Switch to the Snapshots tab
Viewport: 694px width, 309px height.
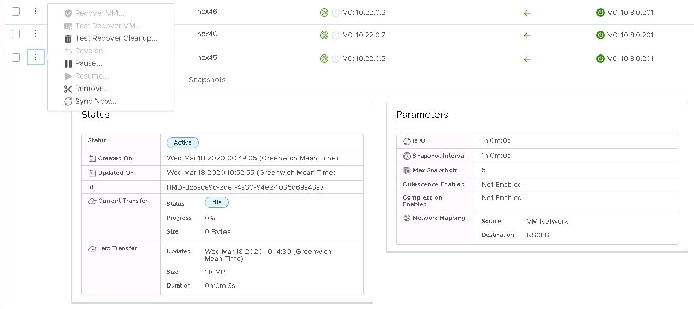pos(207,80)
